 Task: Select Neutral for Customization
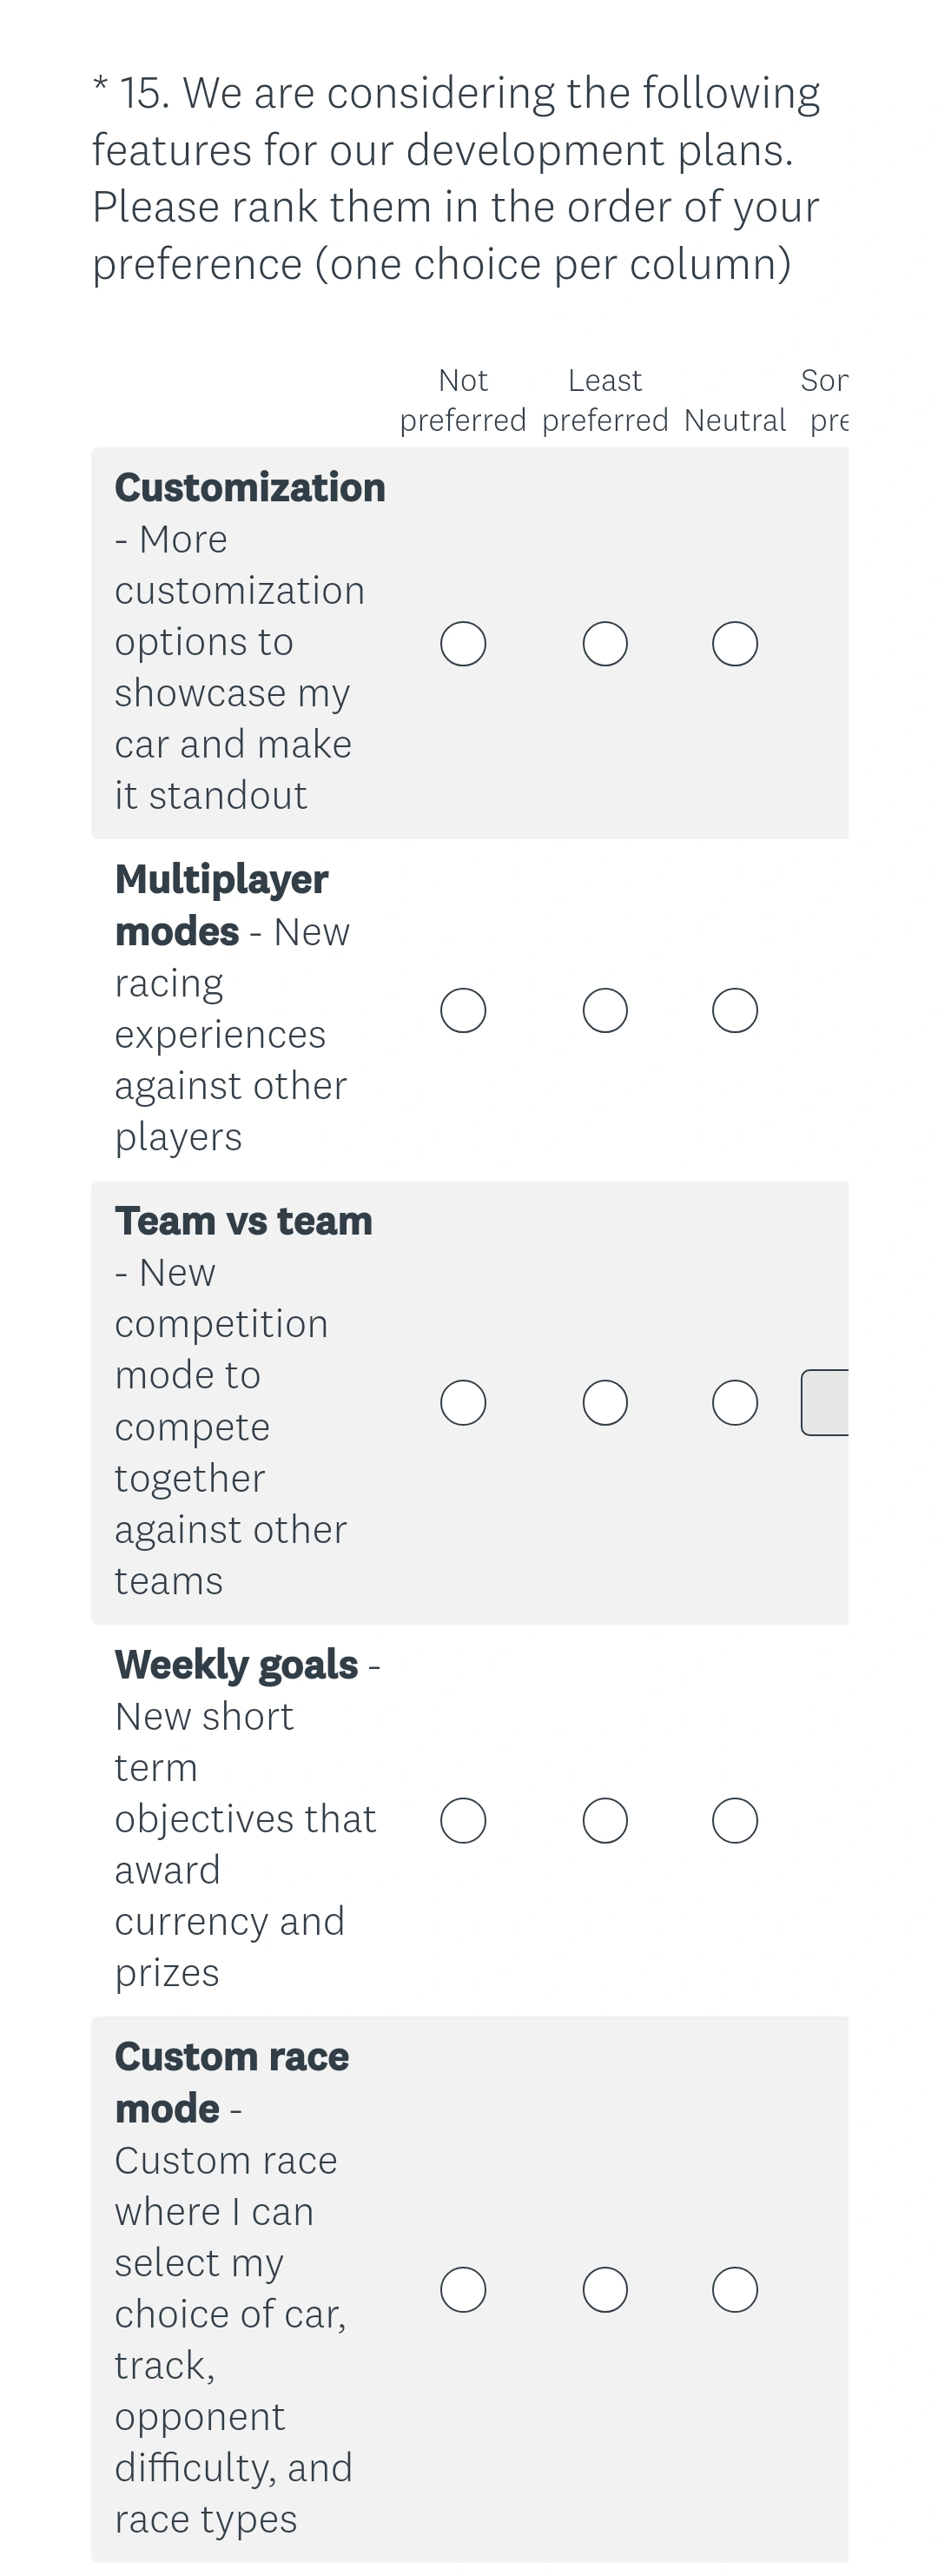pos(735,643)
